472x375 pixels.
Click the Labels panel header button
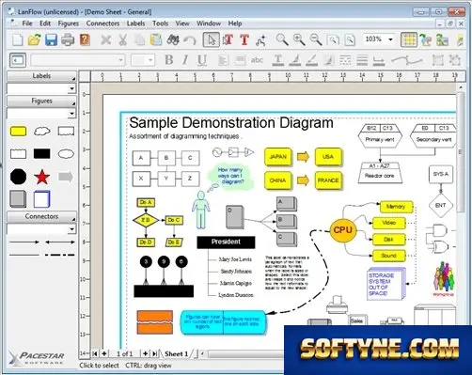point(41,76)
